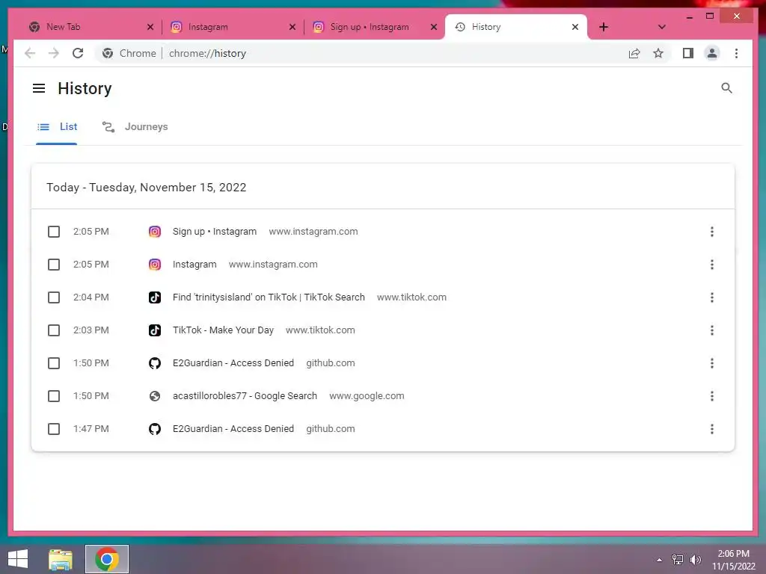The height and width of the screenshot is (574, 766).
Task: Open File Explorer from taskbar
Action: tap(61, 559)
